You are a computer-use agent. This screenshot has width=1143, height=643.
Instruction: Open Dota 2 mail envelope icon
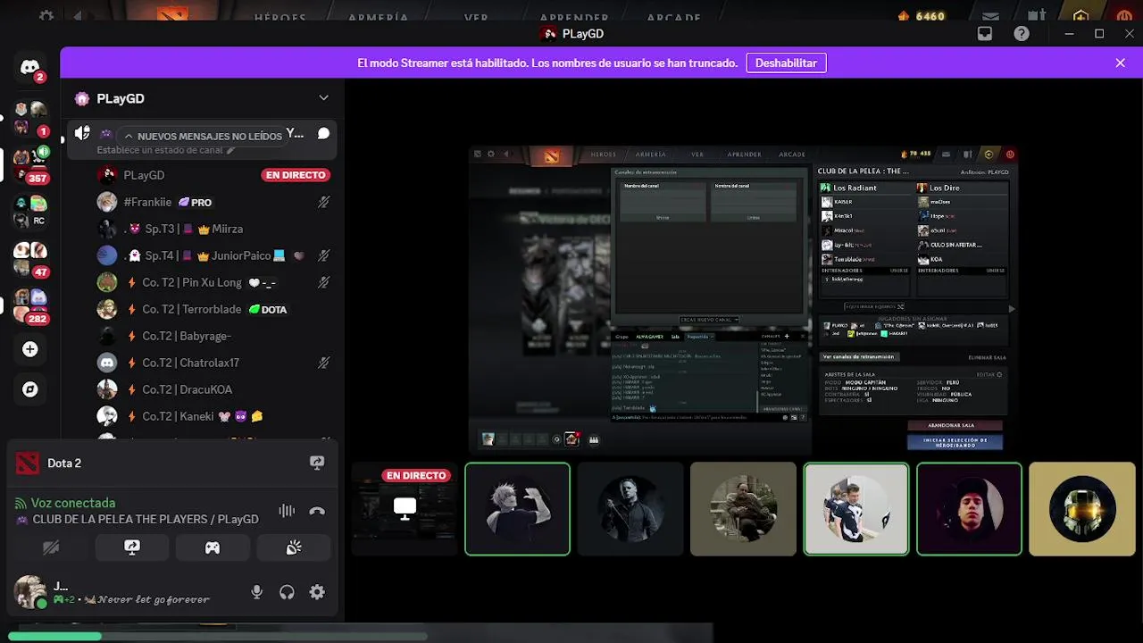(990, 16)
